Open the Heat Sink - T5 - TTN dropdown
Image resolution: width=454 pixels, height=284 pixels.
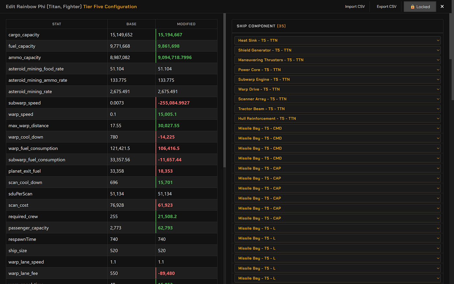pyautogui.click(x=337, y=40)
